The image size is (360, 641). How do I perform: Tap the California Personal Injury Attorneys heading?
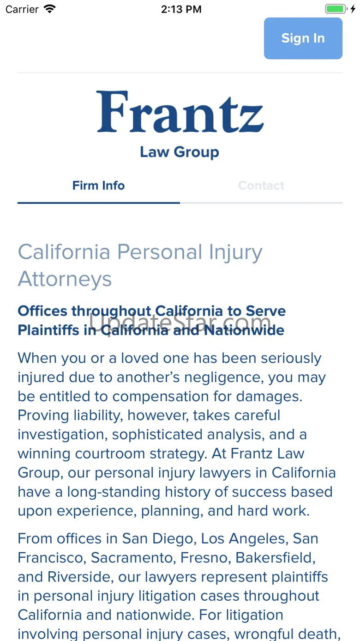coord(140,265)
